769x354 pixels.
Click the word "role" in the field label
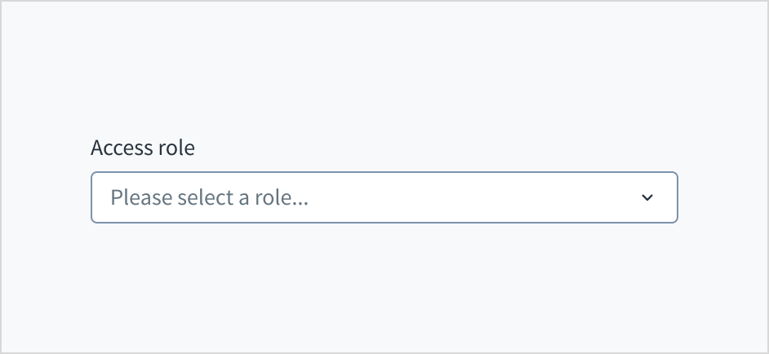(176, 148)
